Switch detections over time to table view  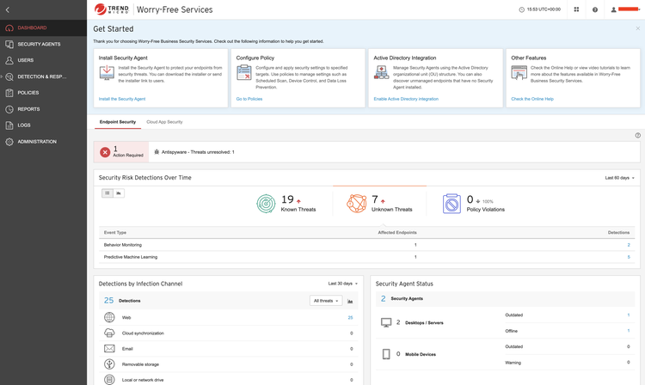pyautogui.click(x=107, y=193)
